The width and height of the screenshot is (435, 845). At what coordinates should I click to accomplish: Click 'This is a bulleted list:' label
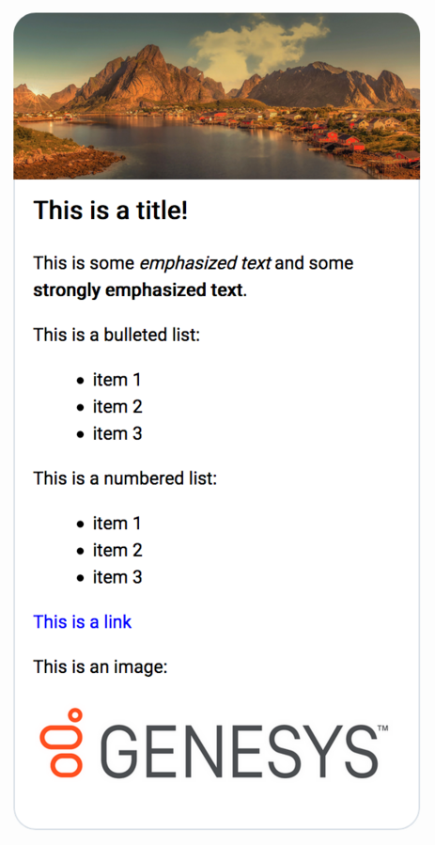tap(117, 335)
